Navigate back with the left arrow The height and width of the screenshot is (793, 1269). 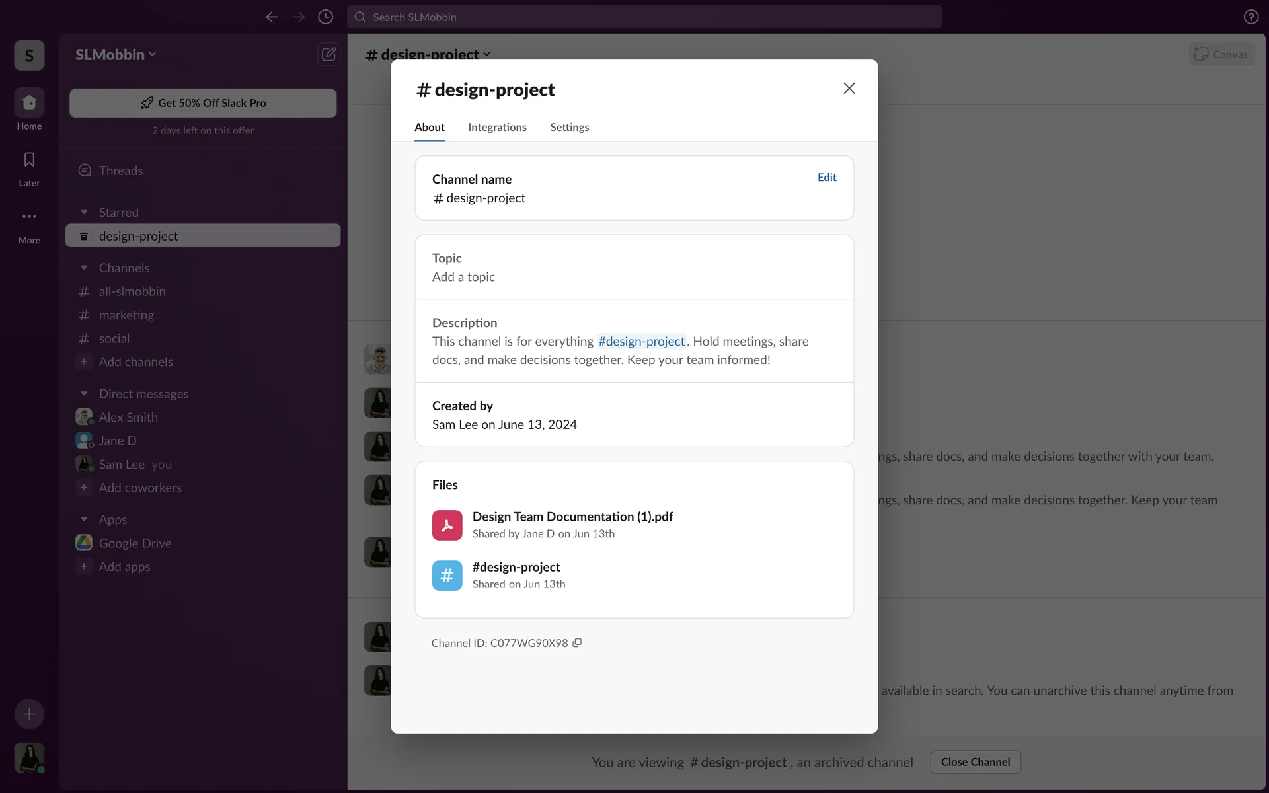tap(272, 17)
